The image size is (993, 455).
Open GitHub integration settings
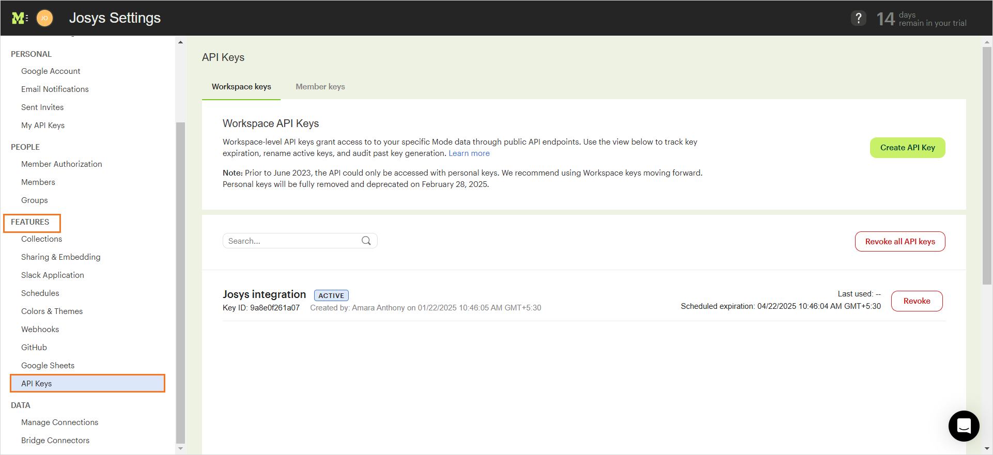click(x=34, y=348)
